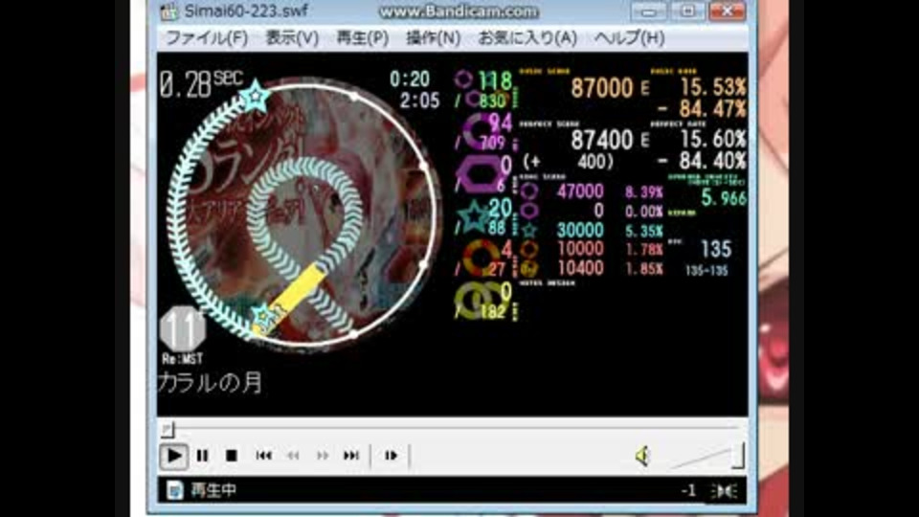Viewport: 919px width, 517px height.
Task: Click the - 84.40% value
Action: tap(702, 161)
